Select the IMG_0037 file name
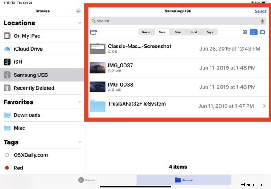Viewport: 271px width, 189px height. pos(120,65)
